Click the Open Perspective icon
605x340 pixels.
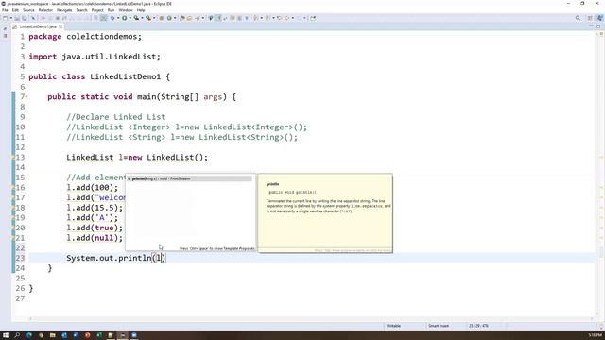point(590,18)
